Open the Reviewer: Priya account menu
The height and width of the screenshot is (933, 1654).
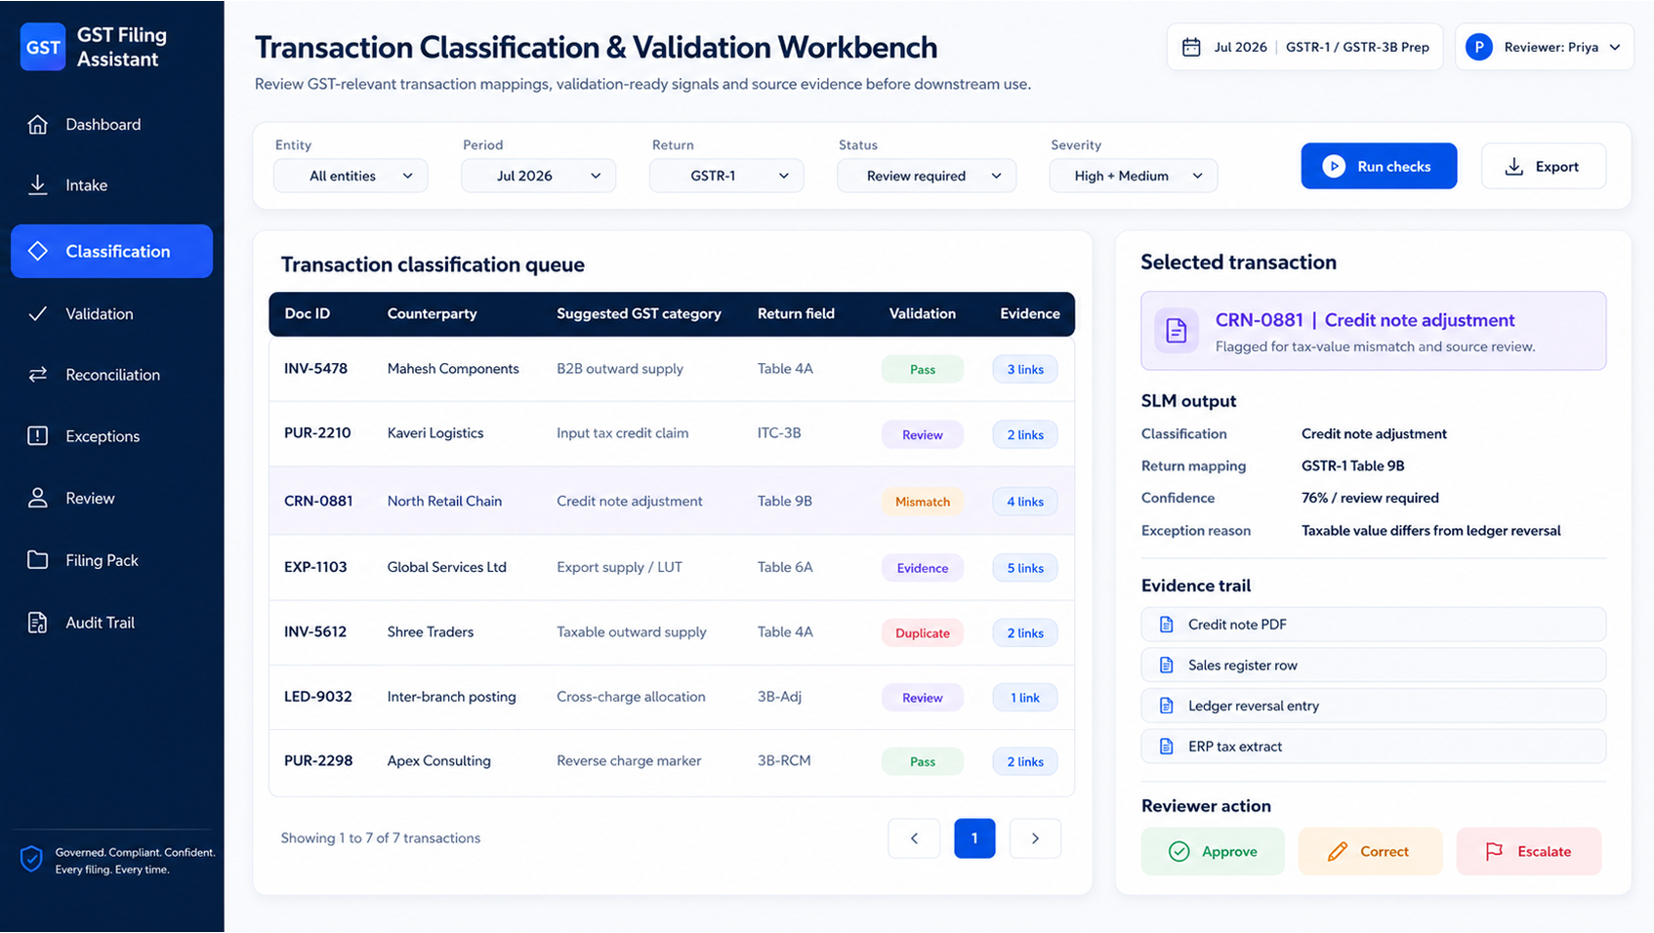(1544, 47)
